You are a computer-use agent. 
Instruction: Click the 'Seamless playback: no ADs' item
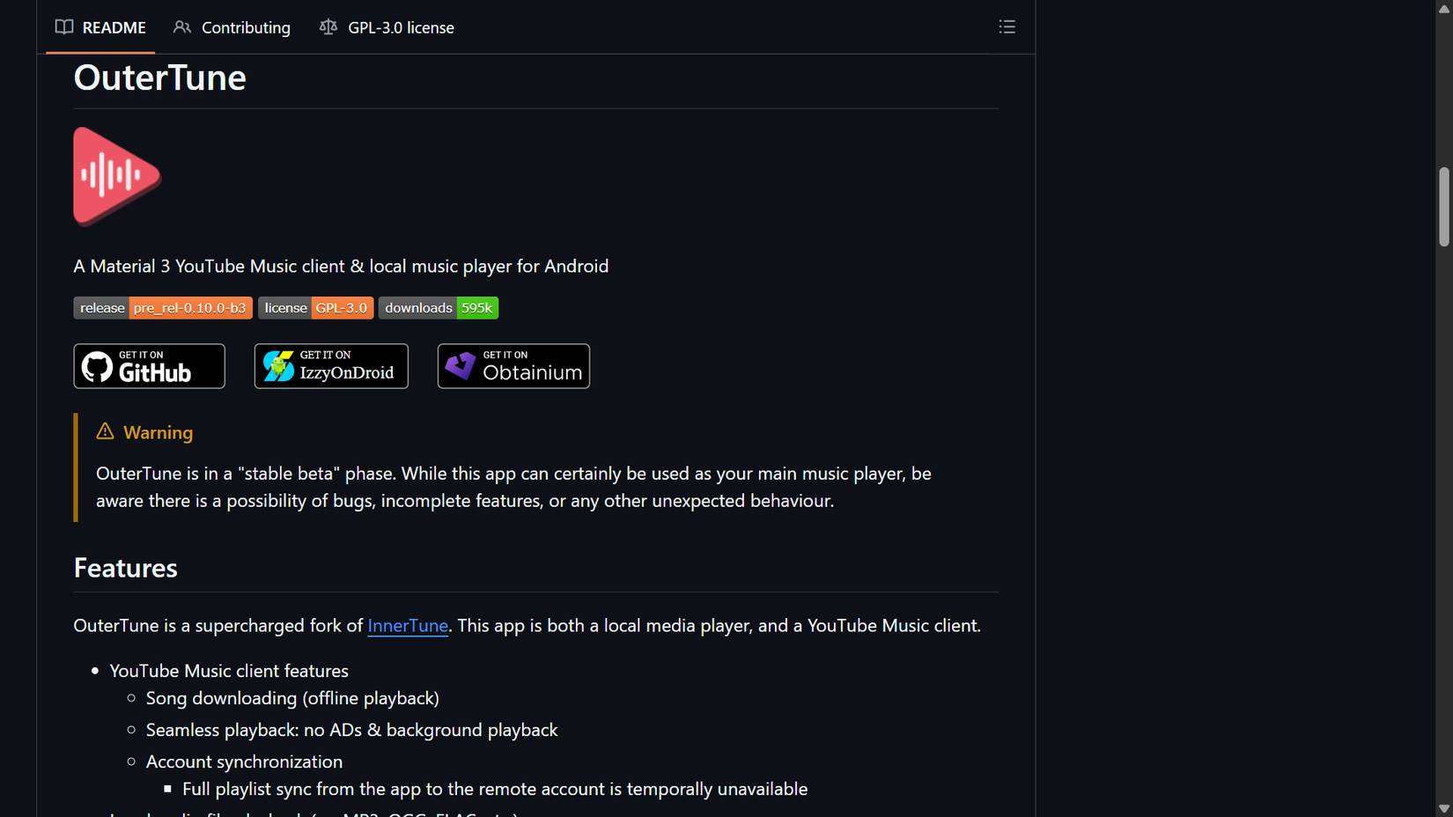(x=351, y=730)
